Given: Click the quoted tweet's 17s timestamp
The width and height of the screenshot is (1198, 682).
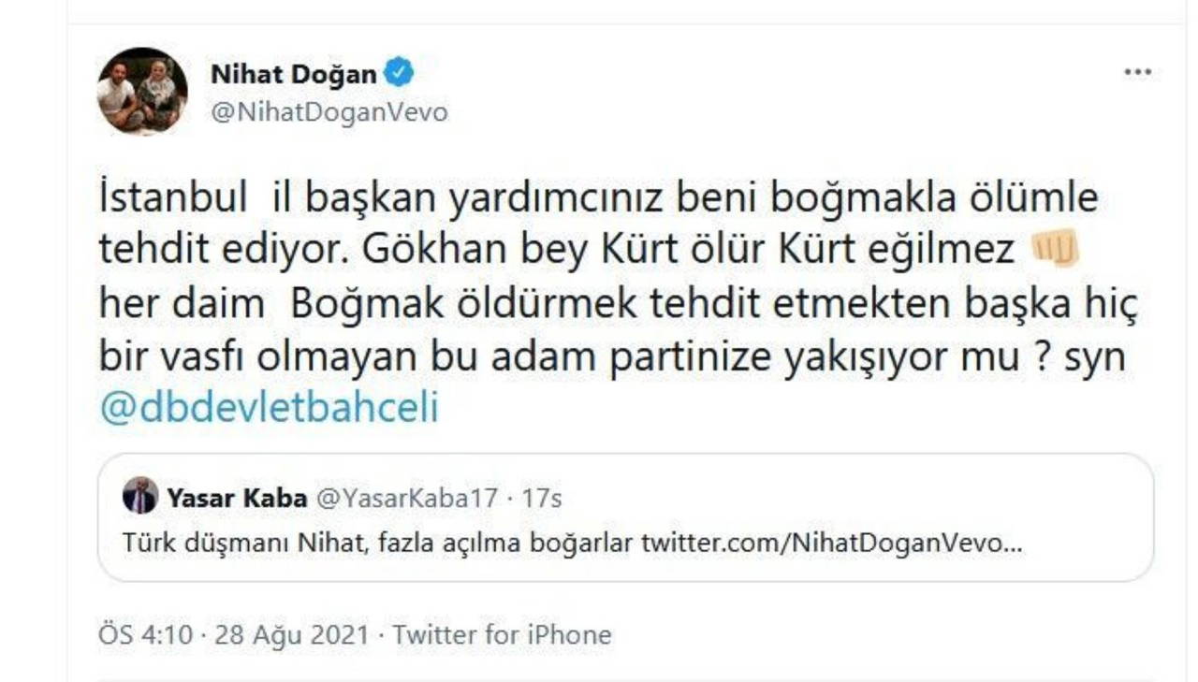Looking at the screenshot, I should pyautogui.click(x=542, y=498).
